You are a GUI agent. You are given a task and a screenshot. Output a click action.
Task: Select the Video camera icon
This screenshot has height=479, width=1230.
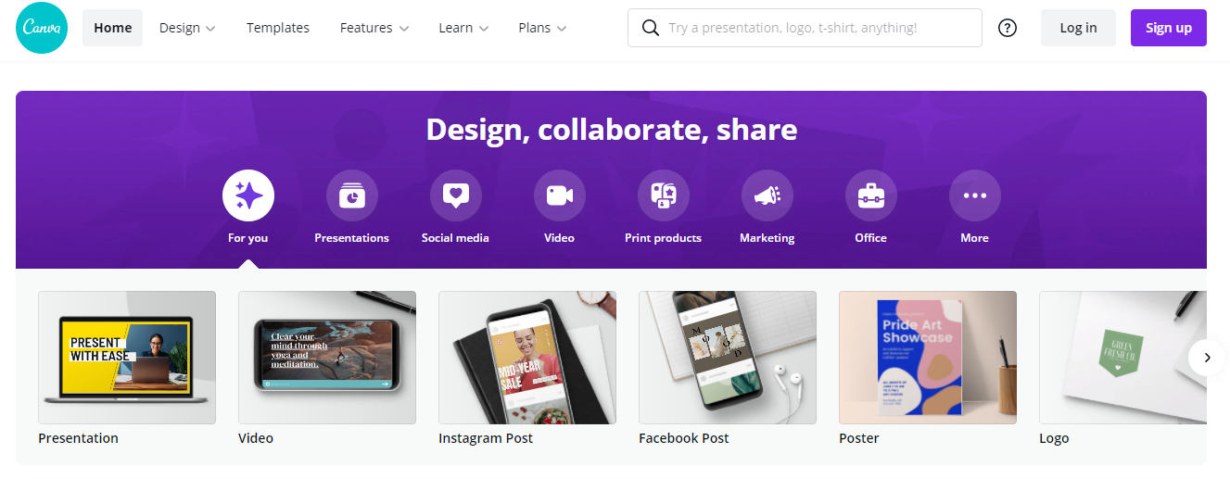(560, 195)
